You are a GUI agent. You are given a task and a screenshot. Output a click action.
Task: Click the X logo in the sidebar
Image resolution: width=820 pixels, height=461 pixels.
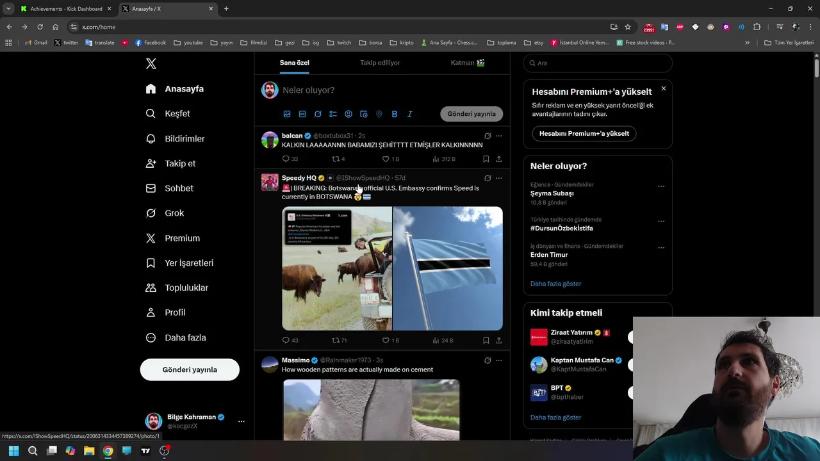tap(151, 63)
